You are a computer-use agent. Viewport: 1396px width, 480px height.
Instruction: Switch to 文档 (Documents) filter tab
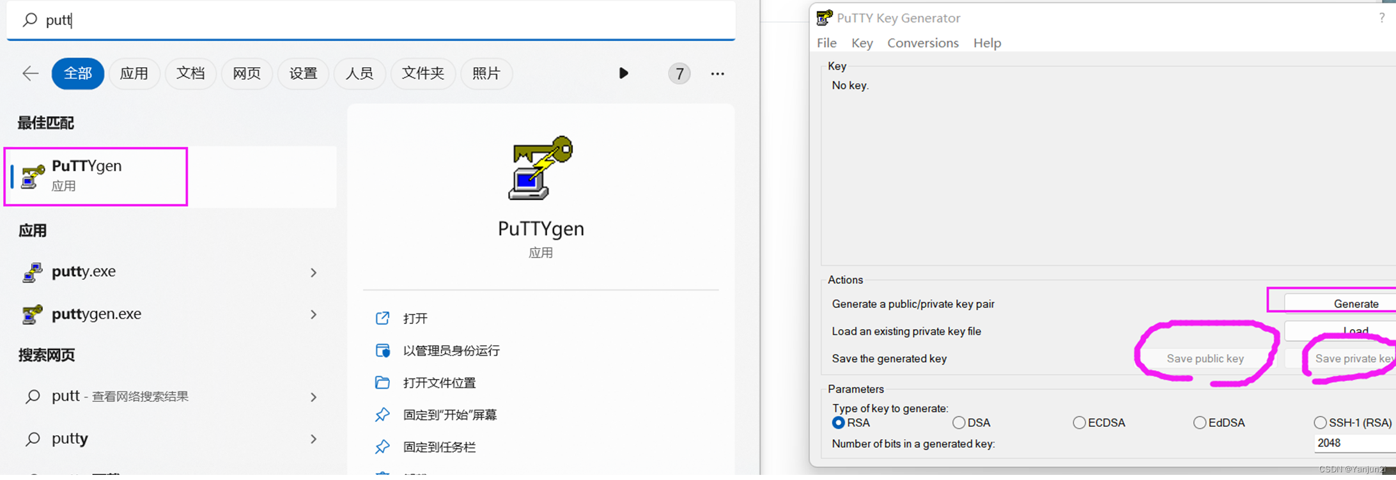[190, 74]
